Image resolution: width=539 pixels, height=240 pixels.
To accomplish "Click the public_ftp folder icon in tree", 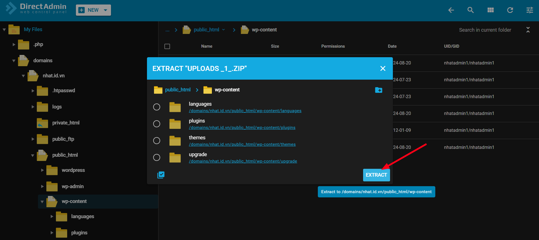I will (x=42, y=139).
